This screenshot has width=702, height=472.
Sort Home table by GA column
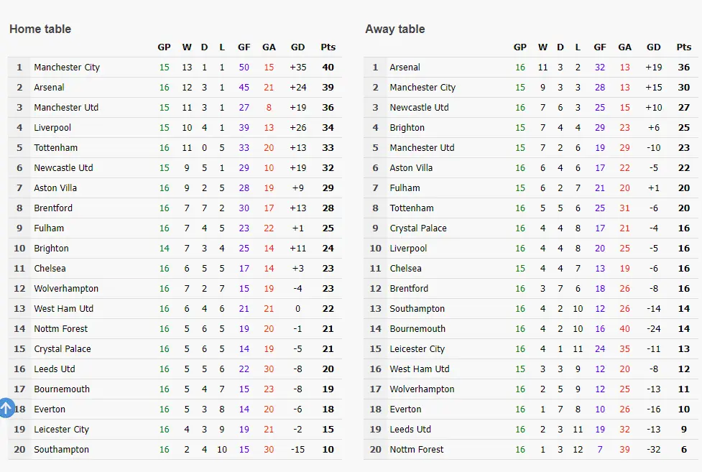click(269, 47)
